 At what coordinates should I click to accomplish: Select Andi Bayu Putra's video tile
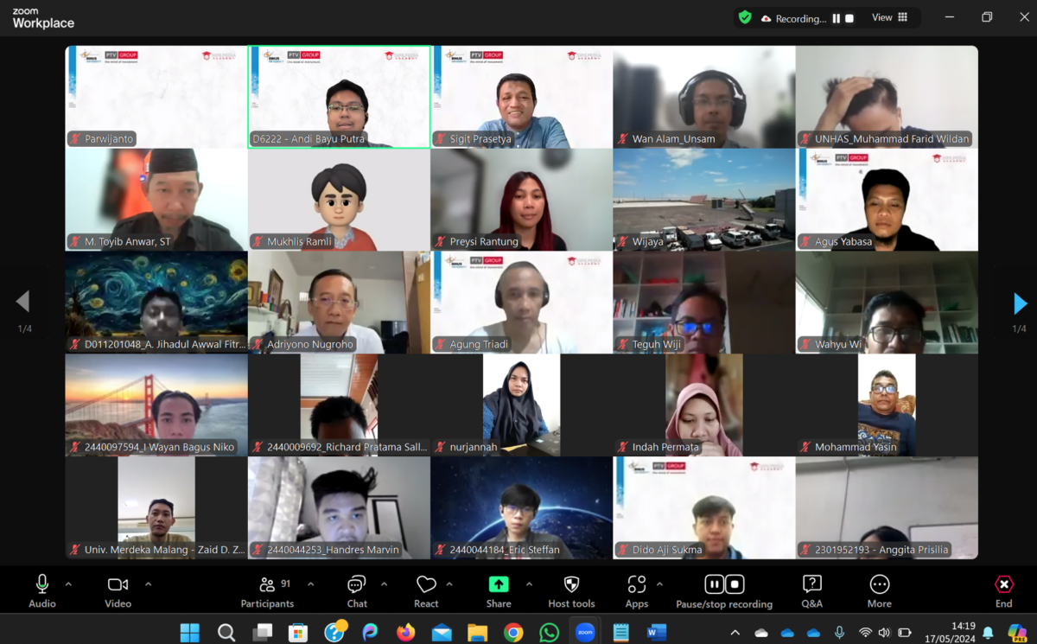pyautogui.click(x=339, y=97)
